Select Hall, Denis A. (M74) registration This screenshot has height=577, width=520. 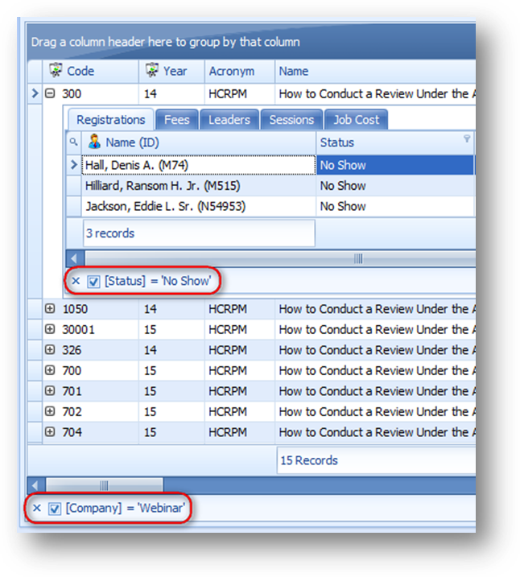198,165
